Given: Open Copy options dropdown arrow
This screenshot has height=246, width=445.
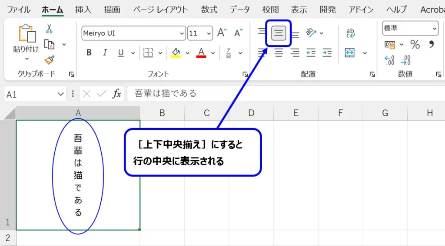Looking at the screenshot, I should click(x=64, y=45).
